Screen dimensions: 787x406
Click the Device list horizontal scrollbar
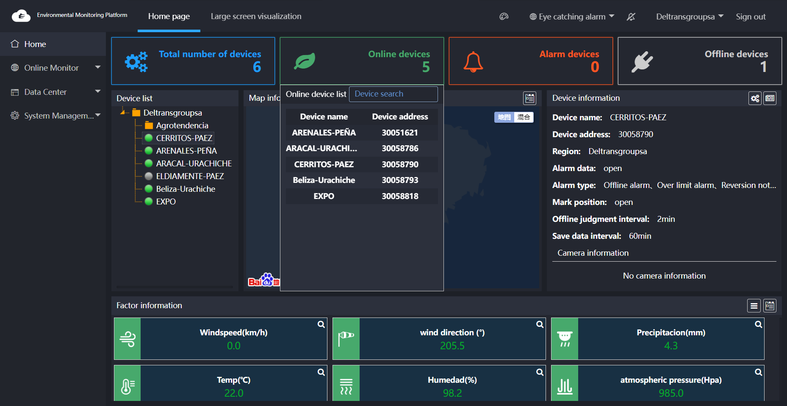click(175, 287)
